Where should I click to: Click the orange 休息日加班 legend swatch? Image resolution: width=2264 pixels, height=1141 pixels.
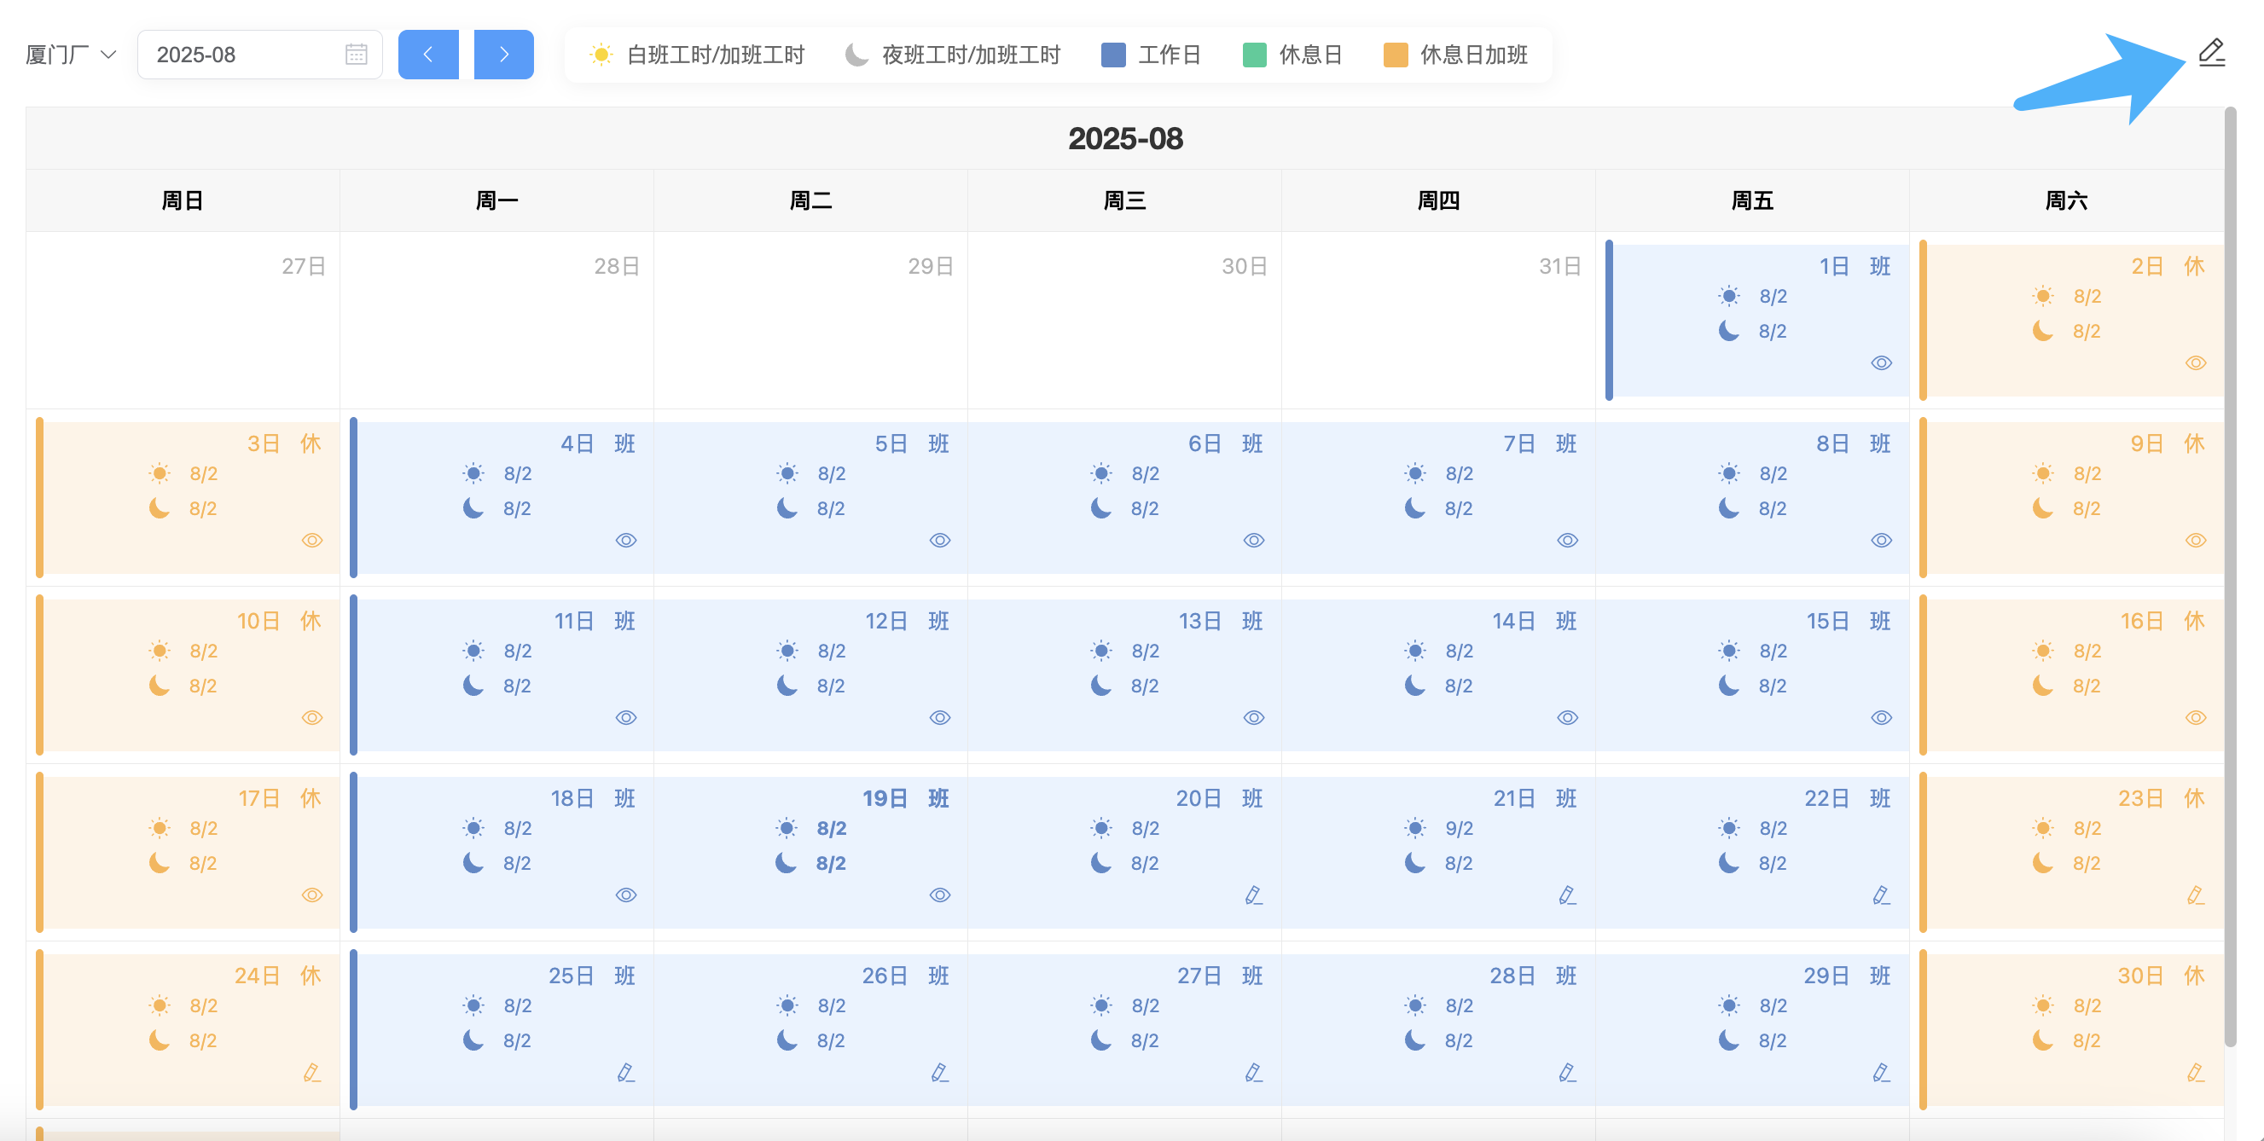pyautogui.click(x=1395, y=55)
